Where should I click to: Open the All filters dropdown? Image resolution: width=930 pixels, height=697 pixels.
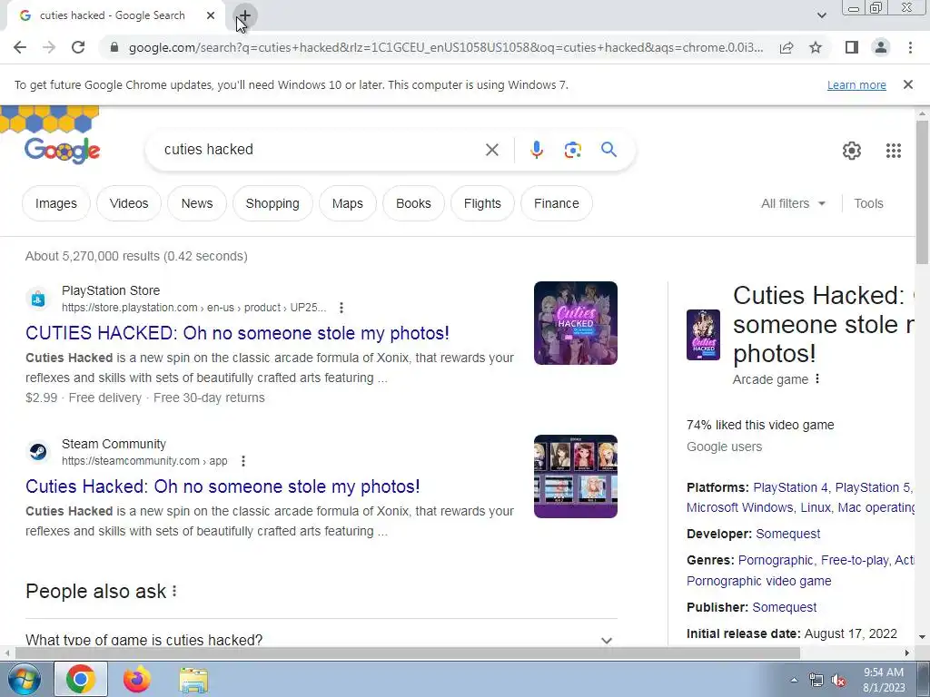point(793,203)
